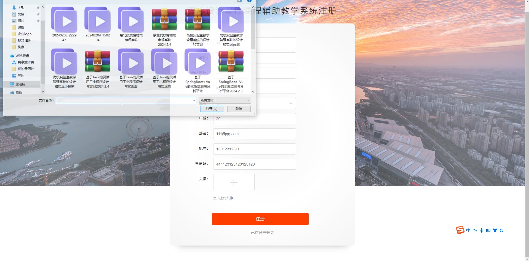Click the 打开(O) button
The height and width of the screenshot is (261, 529).
(212, 109)
